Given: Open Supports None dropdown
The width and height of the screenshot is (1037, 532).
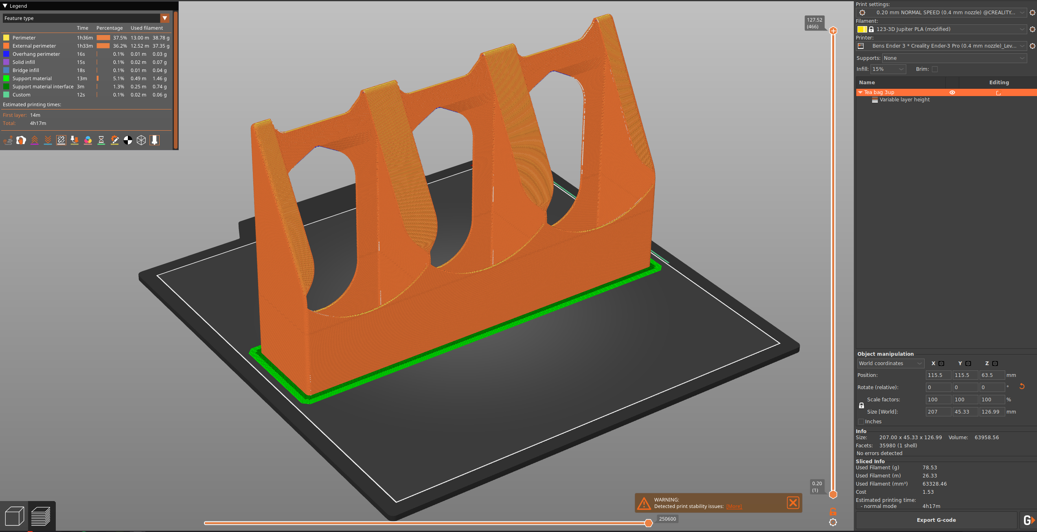Looking at the screenshot, I should 954,58.
